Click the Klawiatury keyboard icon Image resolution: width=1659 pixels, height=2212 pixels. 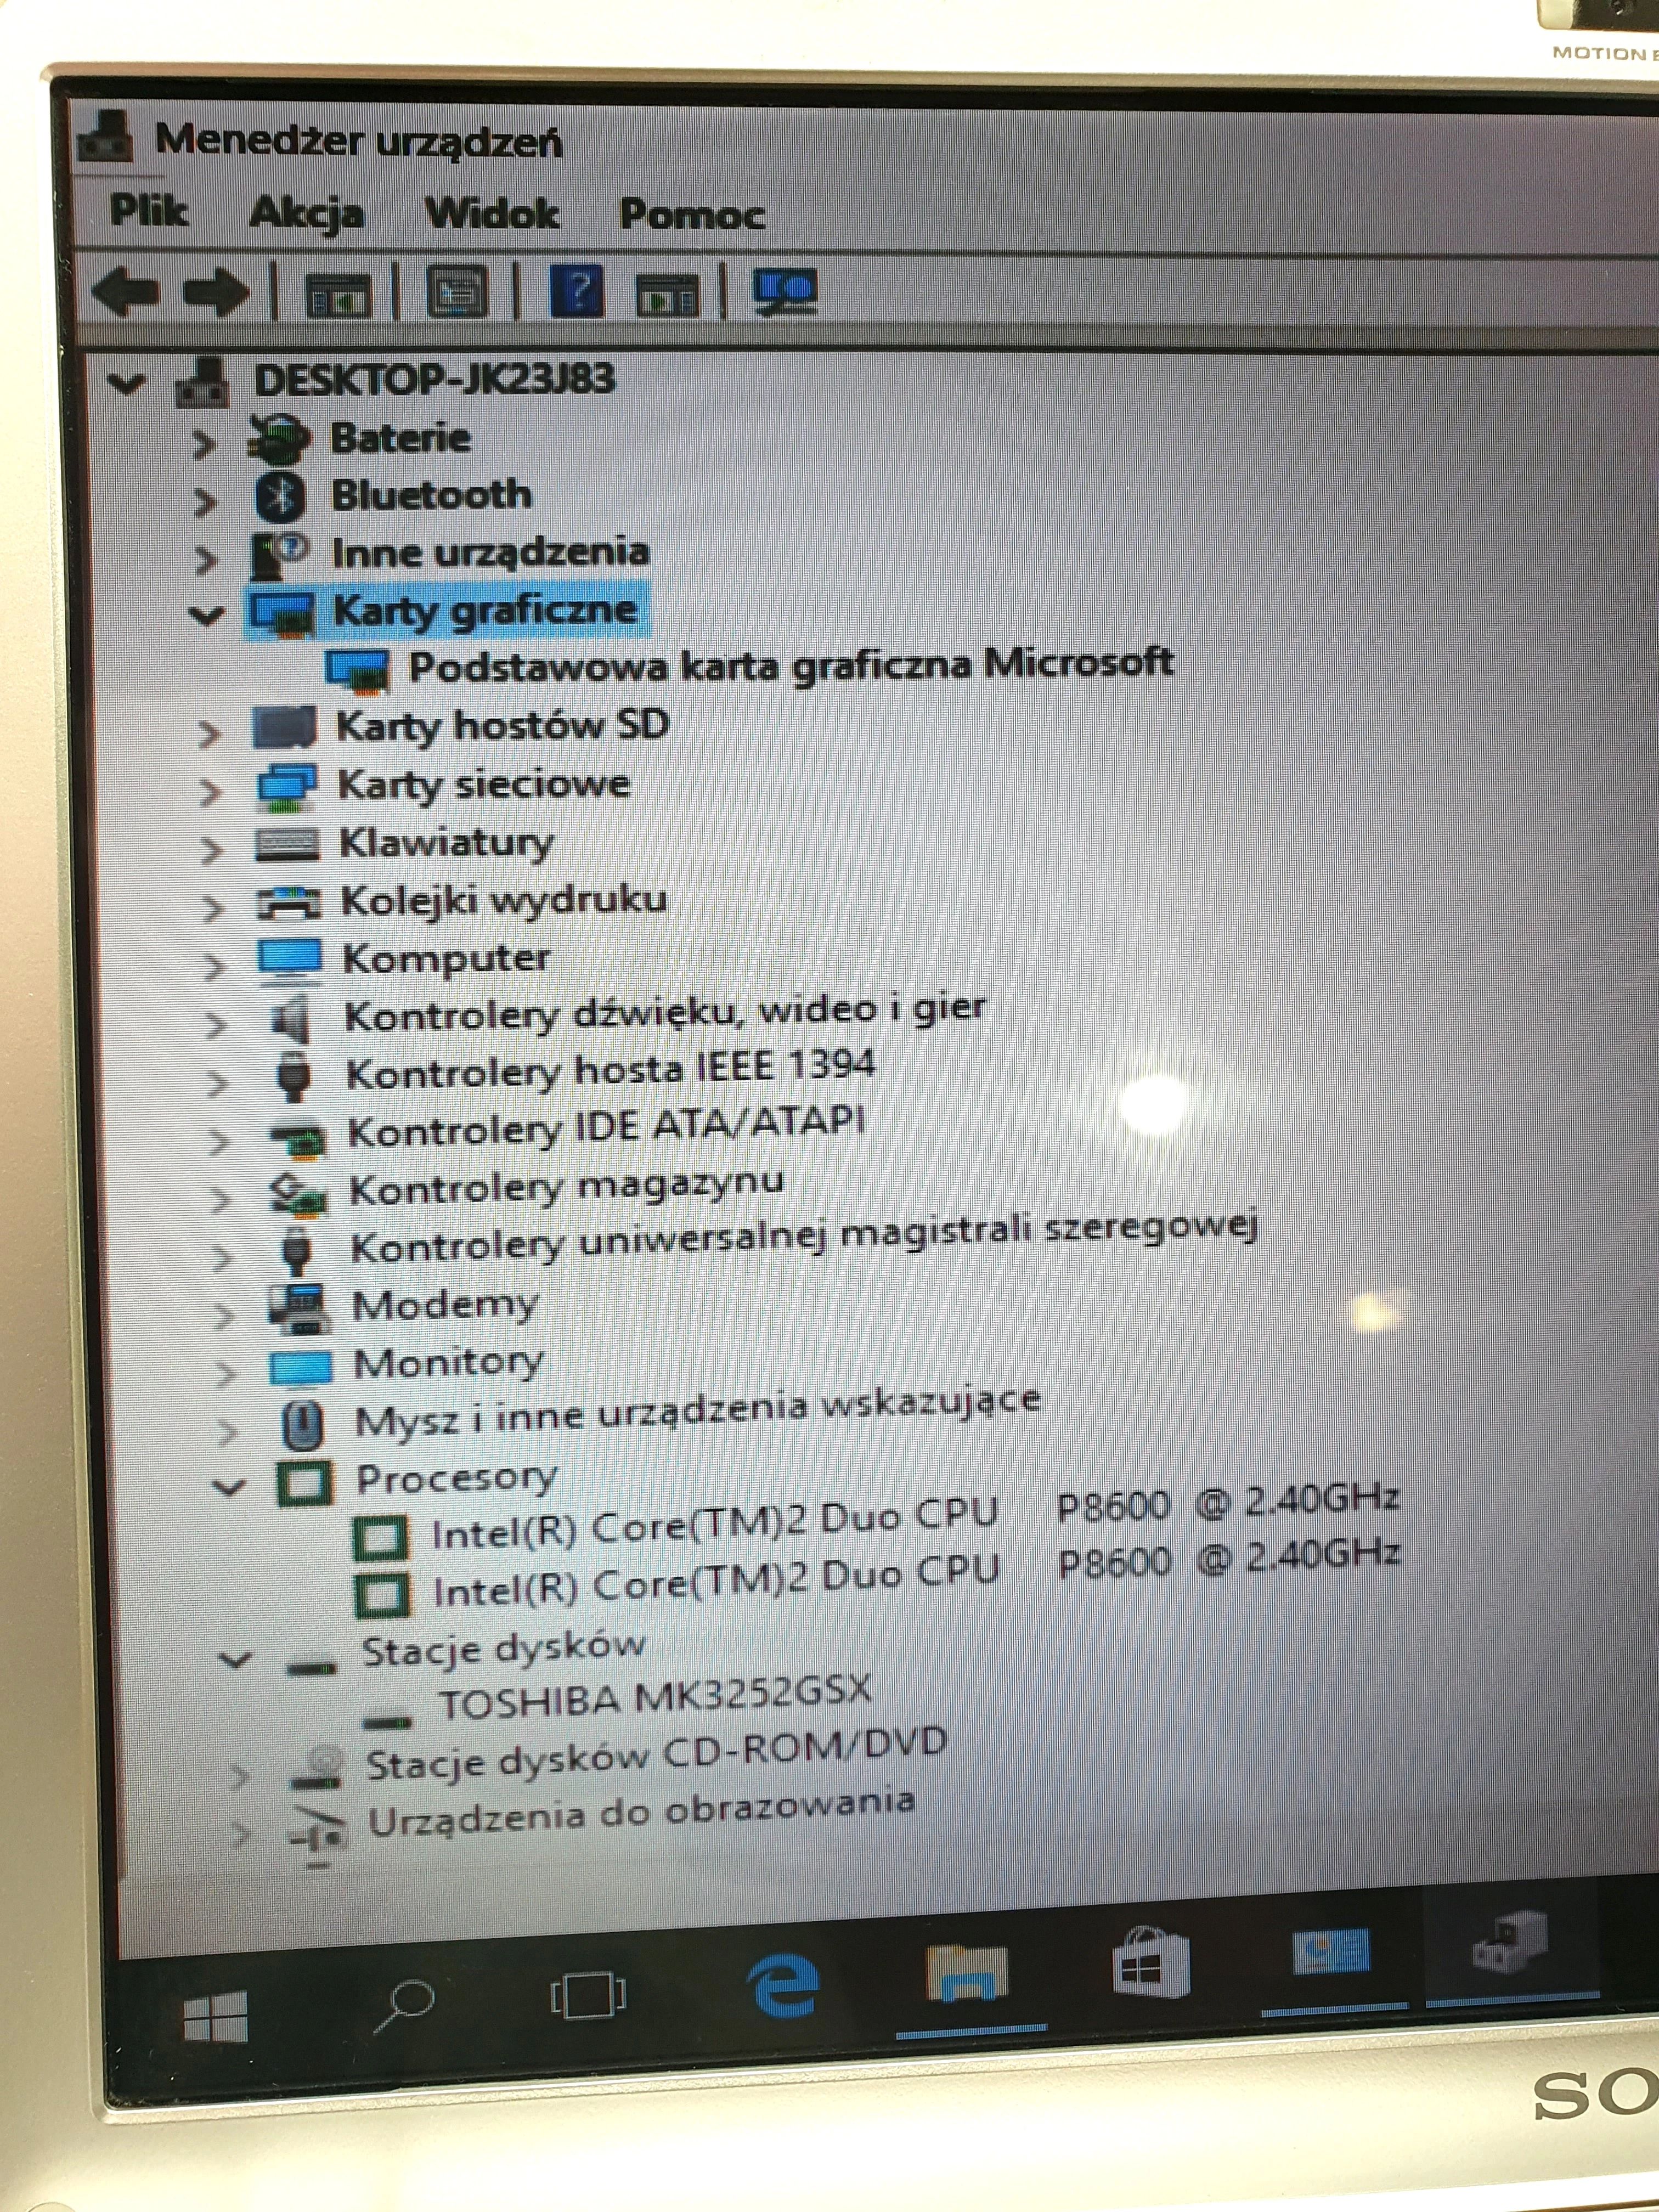pyautogui.click(x=287, y=845)
